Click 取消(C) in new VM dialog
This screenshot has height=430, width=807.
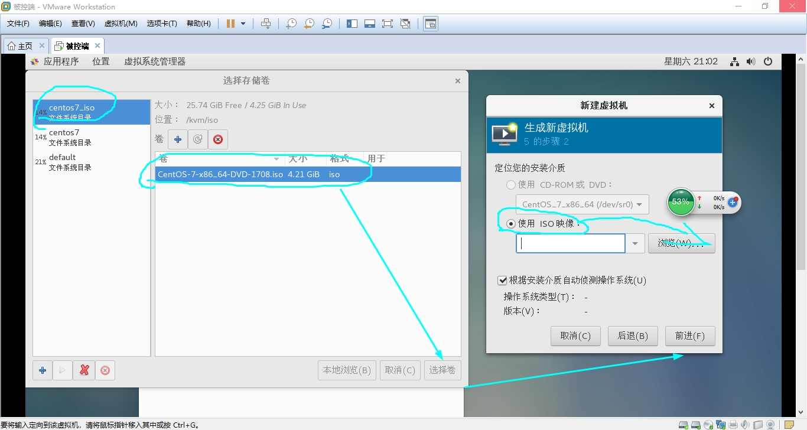pyautogui.click(x=575, y=336)
